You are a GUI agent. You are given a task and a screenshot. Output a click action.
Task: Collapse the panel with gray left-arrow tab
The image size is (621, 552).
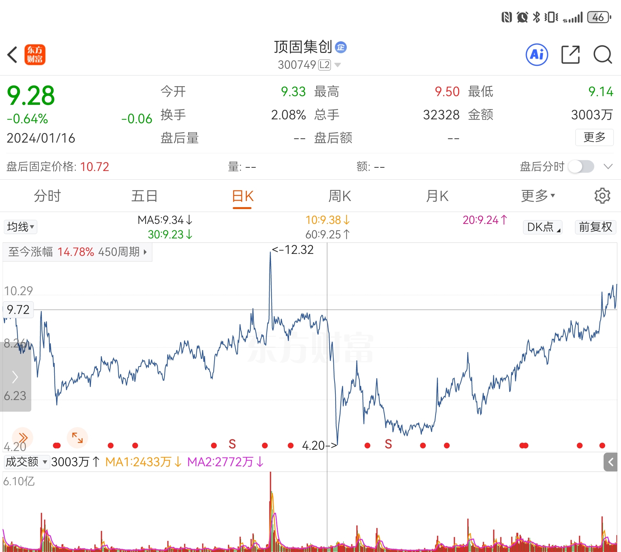[x=610, y=462]
